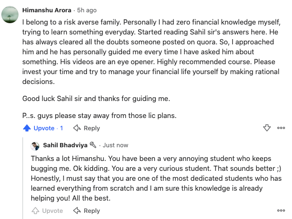Open more options on Himanshu's comment
This screenshot has width=292, height=219.
click(x=281, y=128)
